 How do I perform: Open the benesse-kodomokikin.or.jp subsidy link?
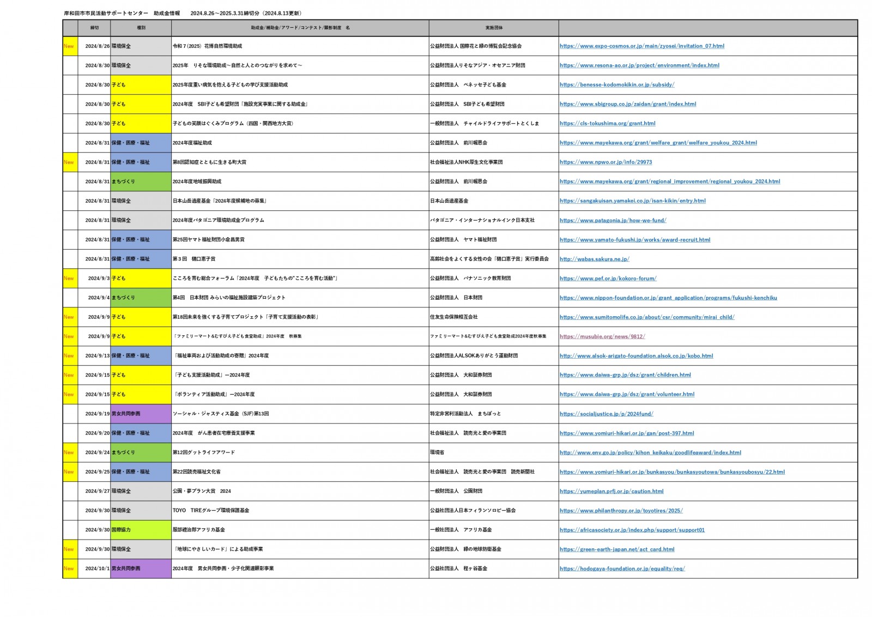(x=616, y=85)
